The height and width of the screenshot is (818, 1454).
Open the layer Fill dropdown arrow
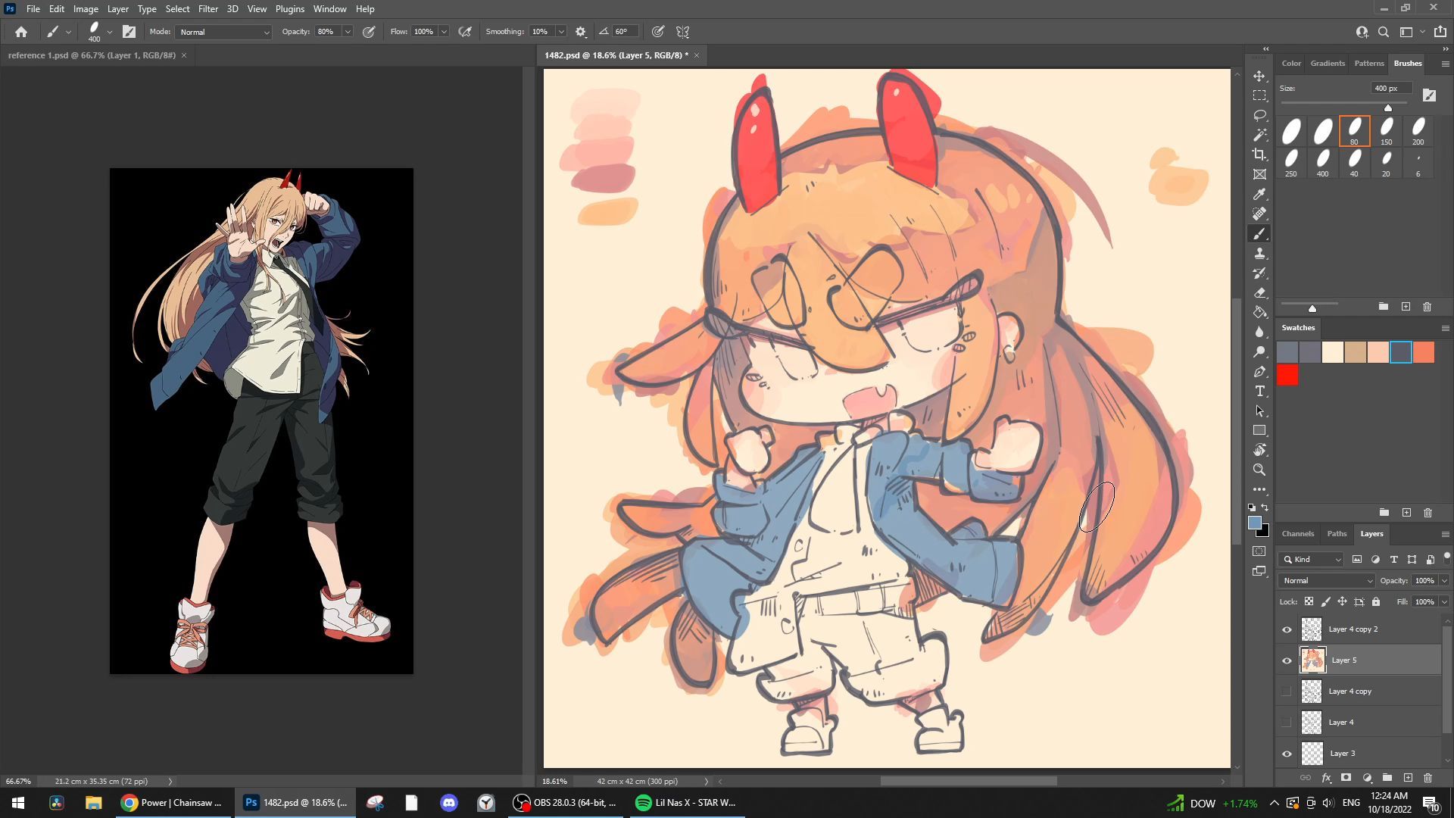click(1444, 602)
